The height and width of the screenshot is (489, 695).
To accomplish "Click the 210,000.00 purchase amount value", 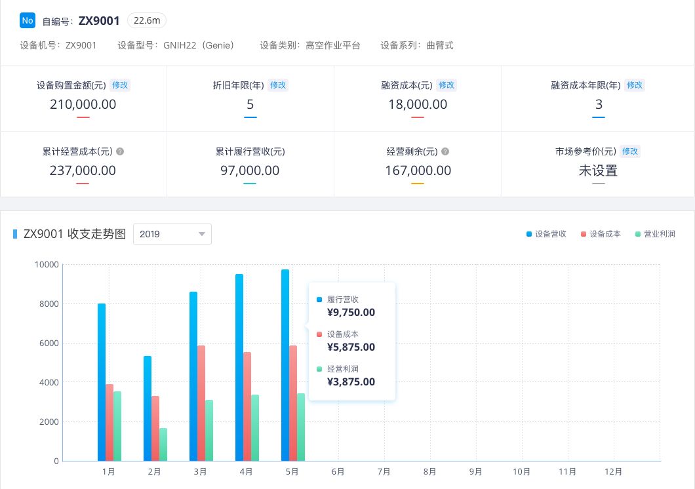I will tap(83, 104).
